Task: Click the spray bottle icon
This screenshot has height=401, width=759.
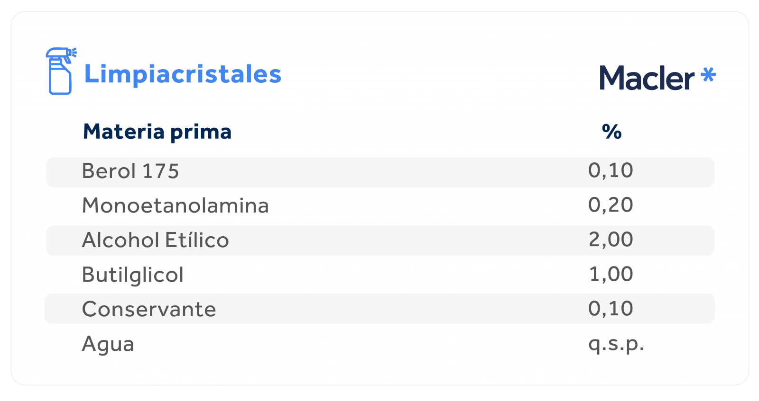Action: (x=61, y=71)
